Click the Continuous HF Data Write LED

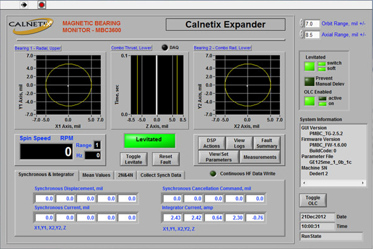pyautogui.click(x=213, y=174)
